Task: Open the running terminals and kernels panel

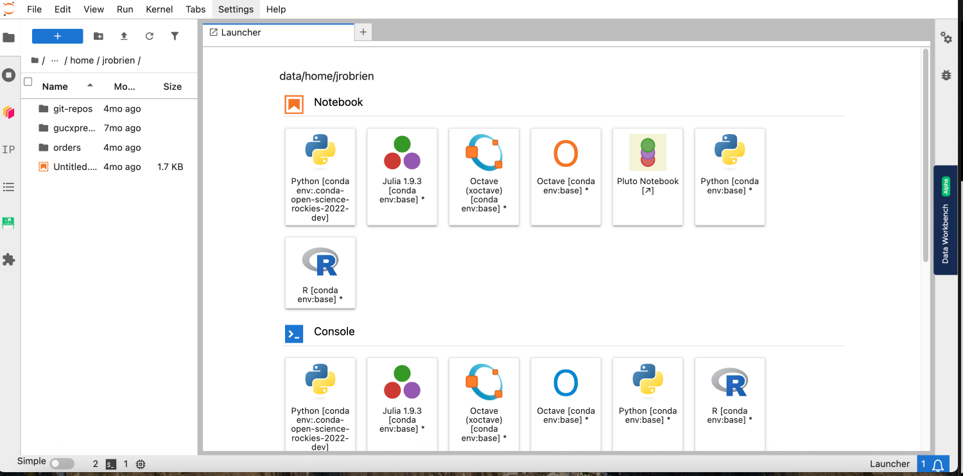Action: pos(10,74)
